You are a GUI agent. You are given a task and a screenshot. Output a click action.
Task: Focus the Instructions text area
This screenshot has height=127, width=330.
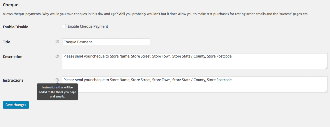(x=195, y=84)
